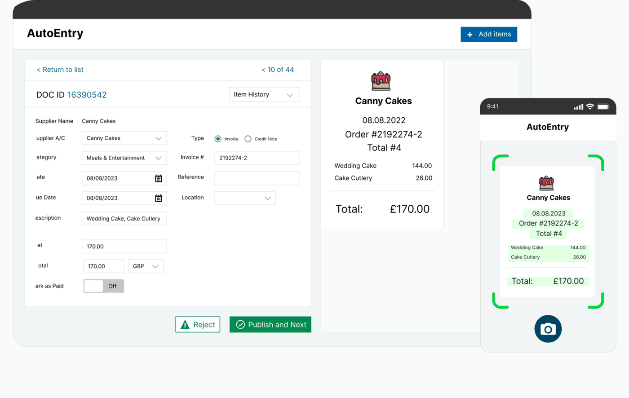Screen dimensions: 629x398
Task: Tap the signal bars in phone status bar
Action: click(578, 107)
